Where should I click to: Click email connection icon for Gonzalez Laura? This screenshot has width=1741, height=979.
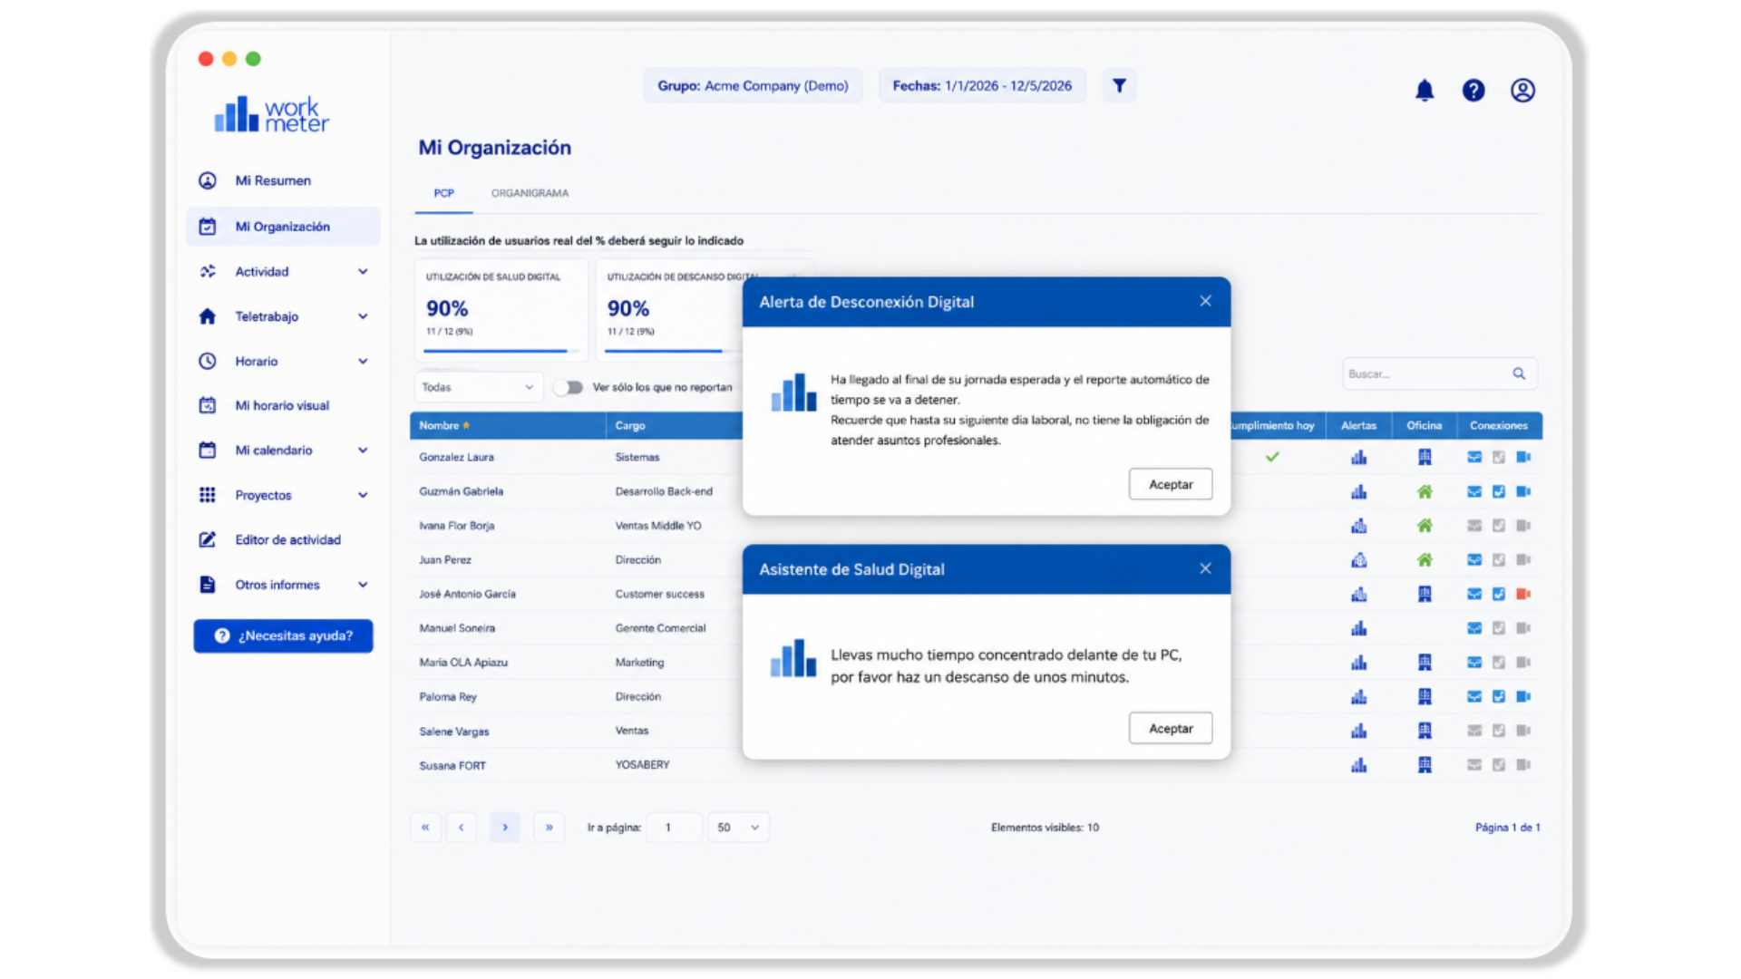[x=1474, y=457]
